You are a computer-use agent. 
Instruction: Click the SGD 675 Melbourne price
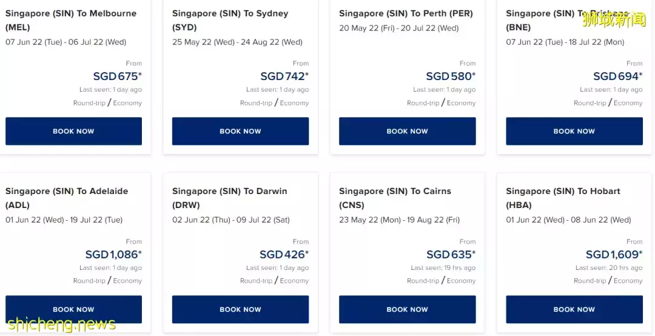click(x=117, y=76)
